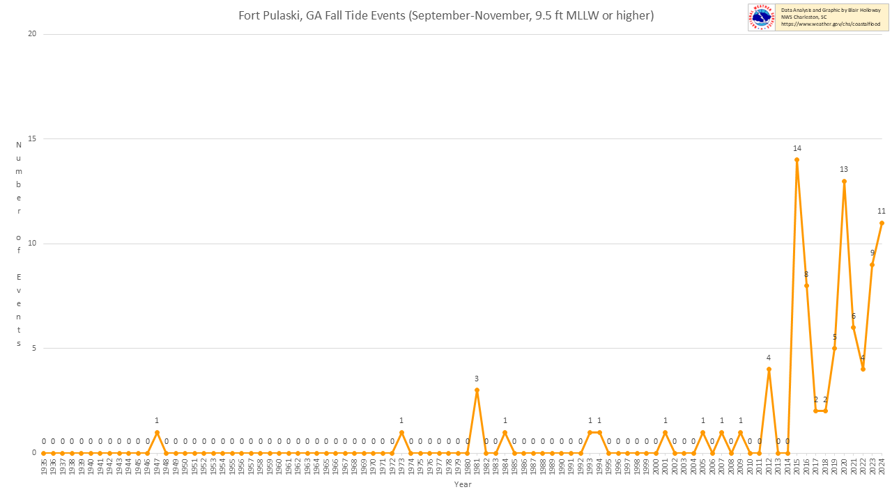Click the y-axis label 20
The image size is (892, 501).
click(31, 34)
